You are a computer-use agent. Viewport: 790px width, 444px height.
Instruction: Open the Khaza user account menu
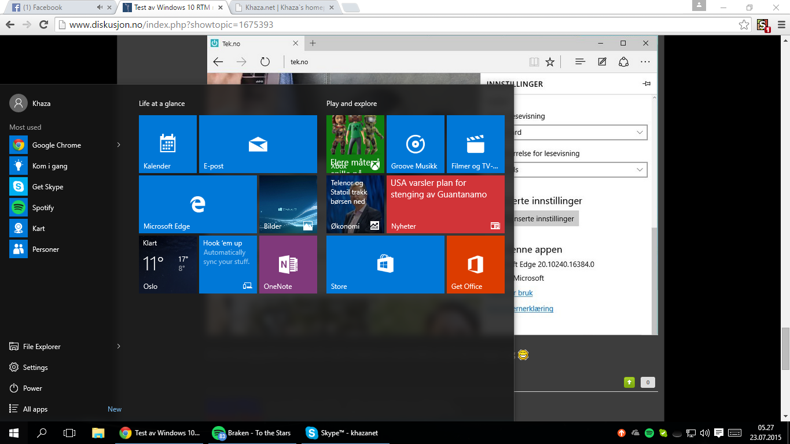[x=31, y=104]
